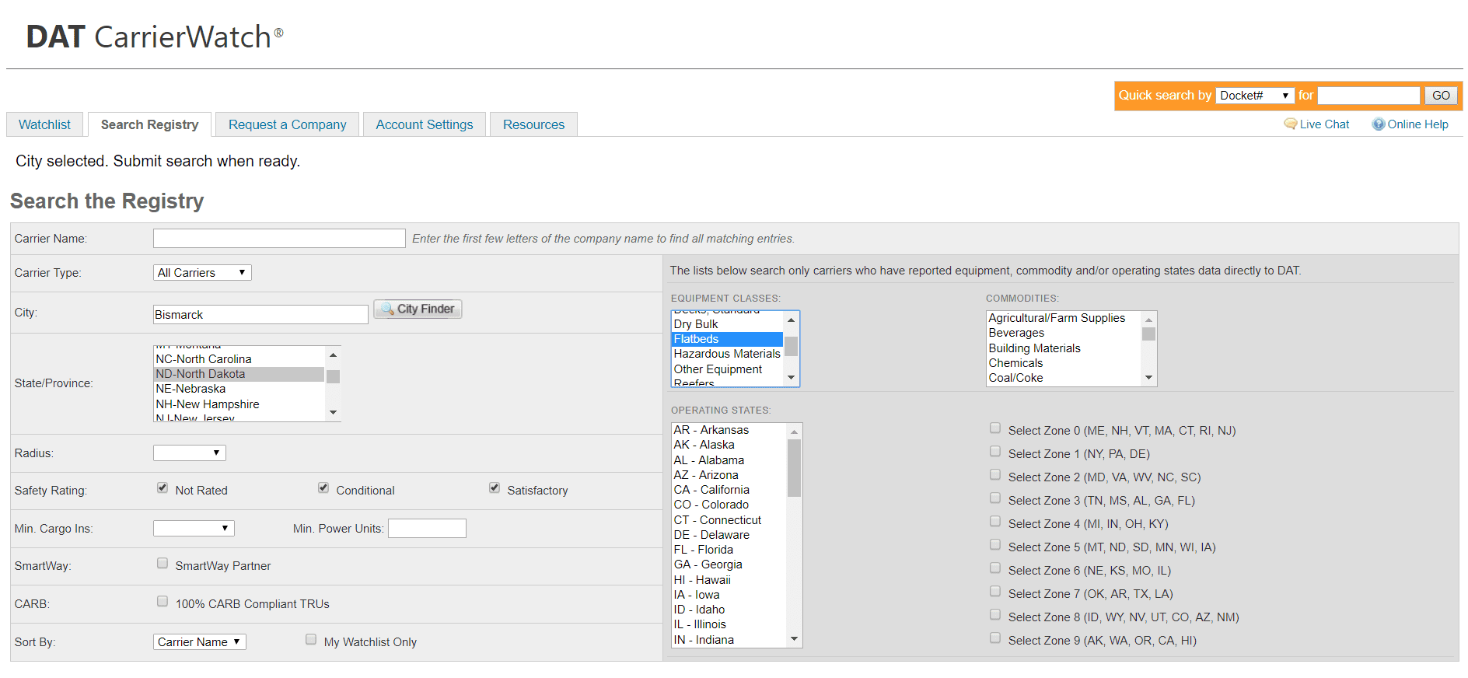Tick the My Watchlist Only checkbox
1468x678 pixels.
coord(311,639)
